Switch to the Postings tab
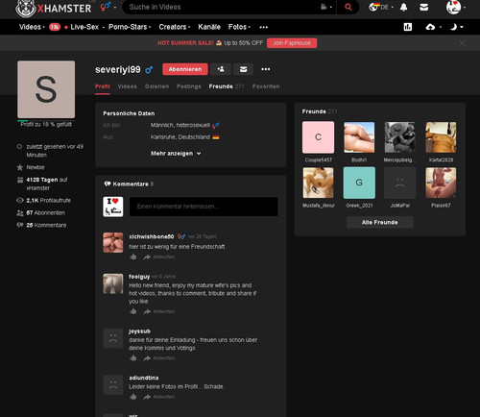This screenshot has width=480, height=417. [x=189, y=86]
